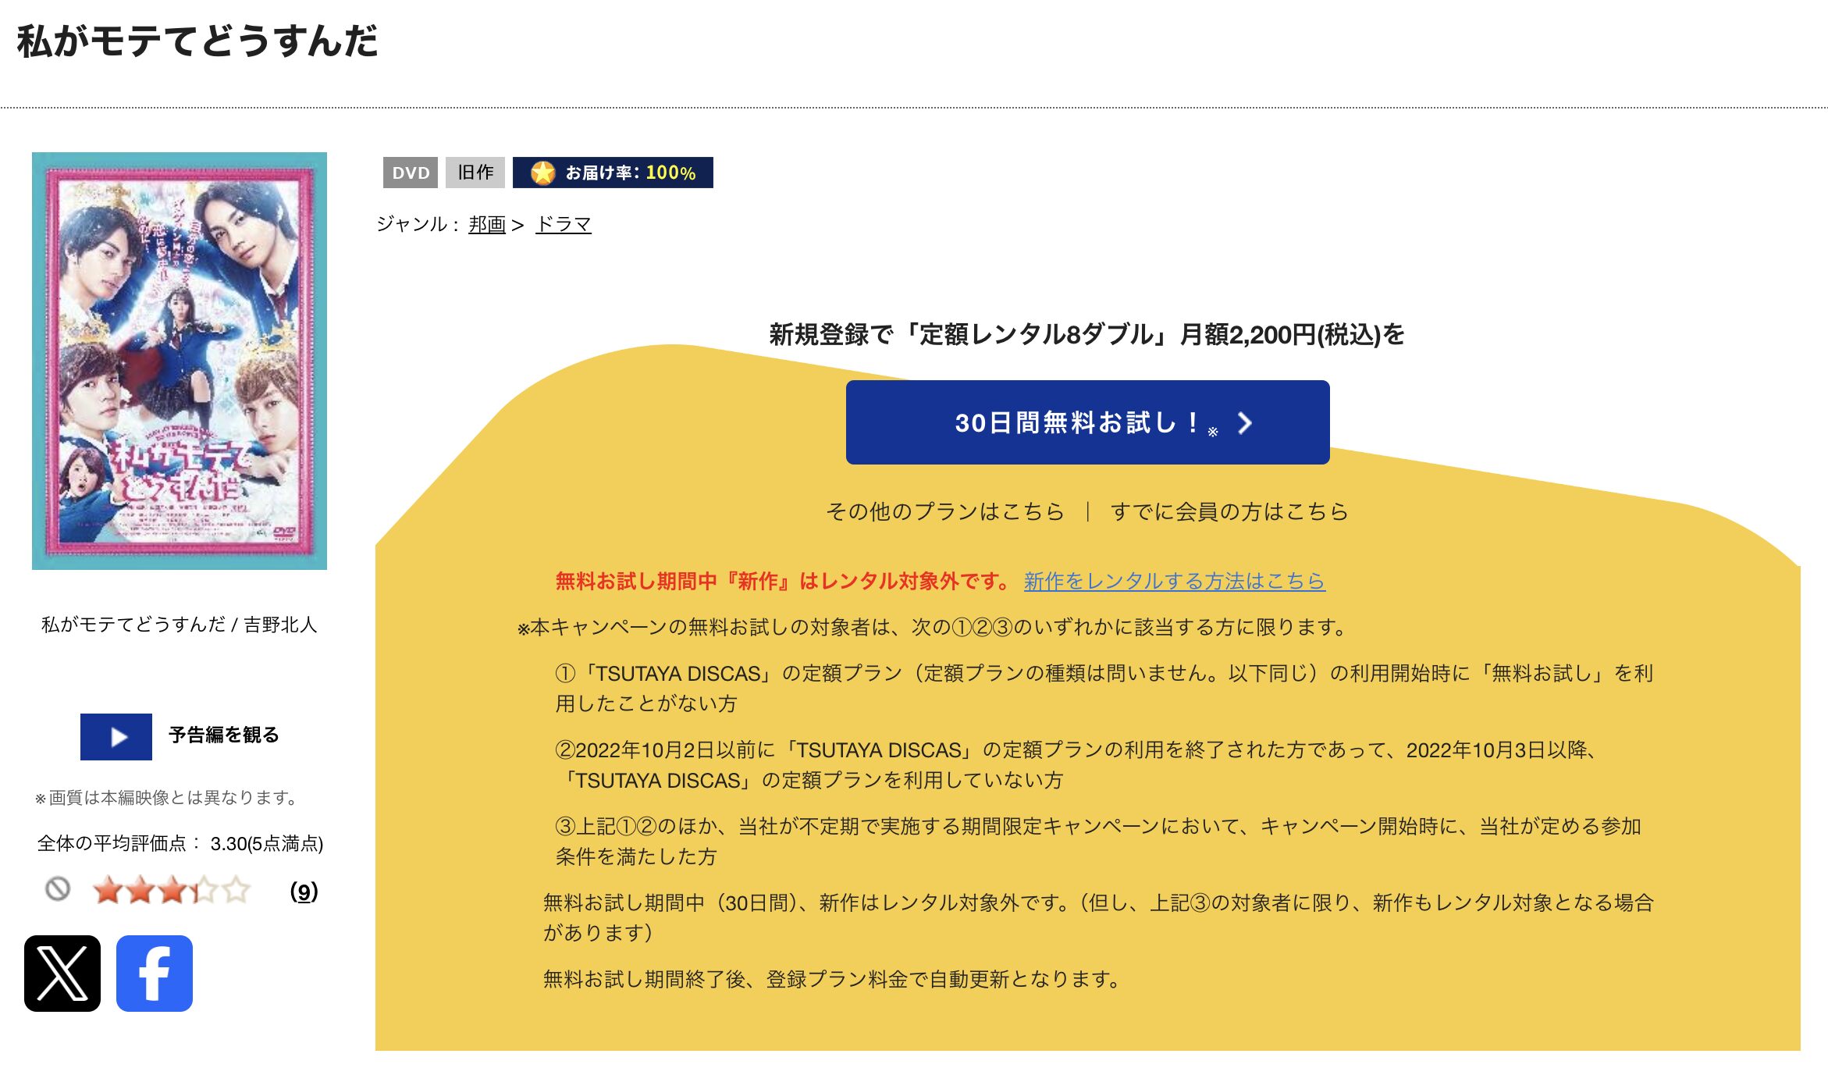Open 新作をレンタルする方法はこちら link

pyautogui.click(x=1175, y=581)
